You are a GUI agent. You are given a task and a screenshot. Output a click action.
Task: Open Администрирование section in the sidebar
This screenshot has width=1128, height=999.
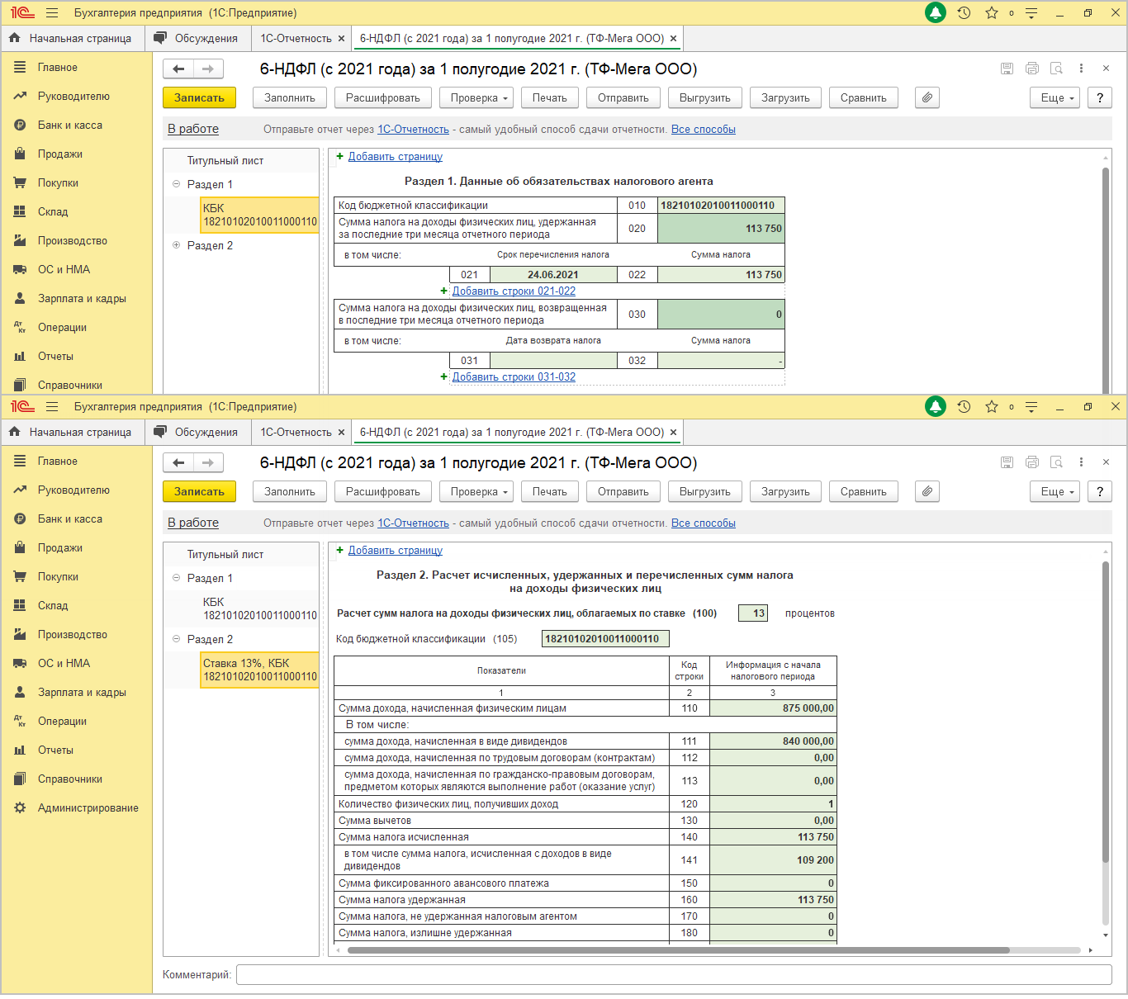click(88, 807)
